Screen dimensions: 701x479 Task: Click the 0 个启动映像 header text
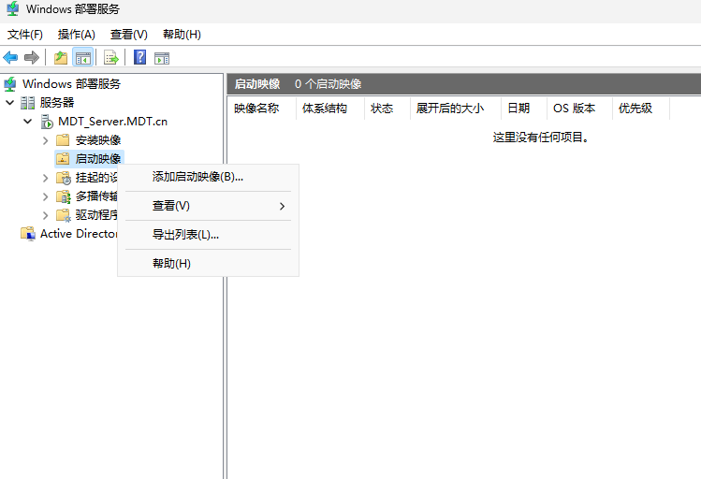[329, 84]
